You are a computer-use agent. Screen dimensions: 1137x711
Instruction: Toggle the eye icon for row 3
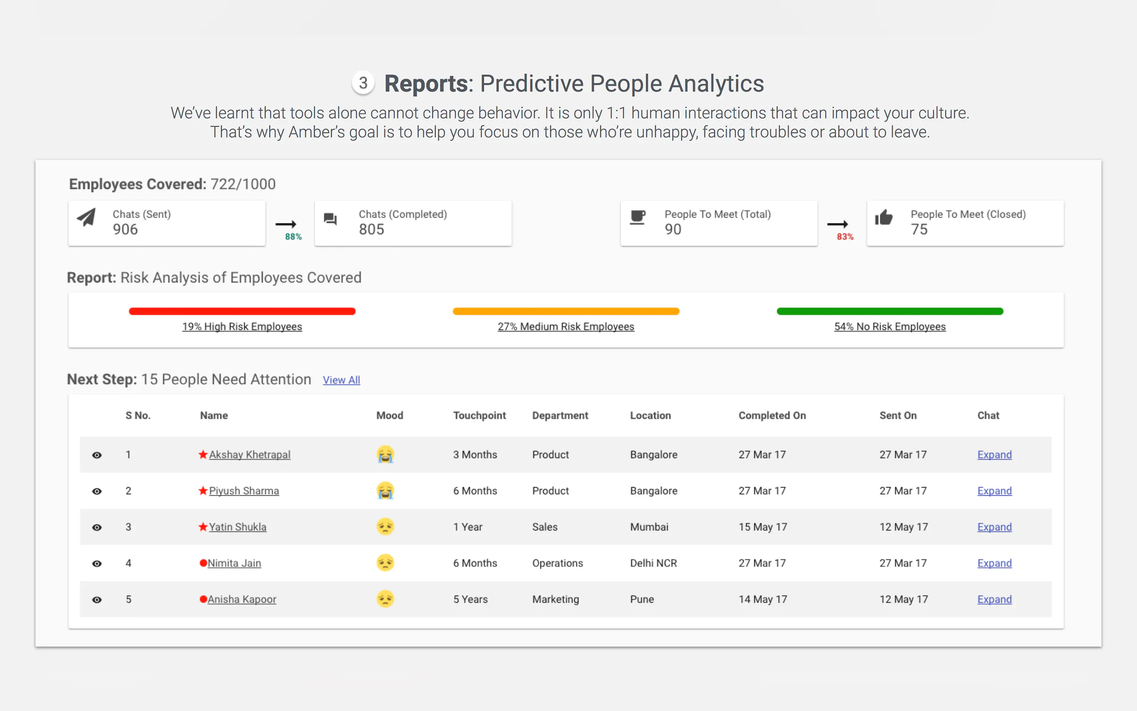coord(97,527)
